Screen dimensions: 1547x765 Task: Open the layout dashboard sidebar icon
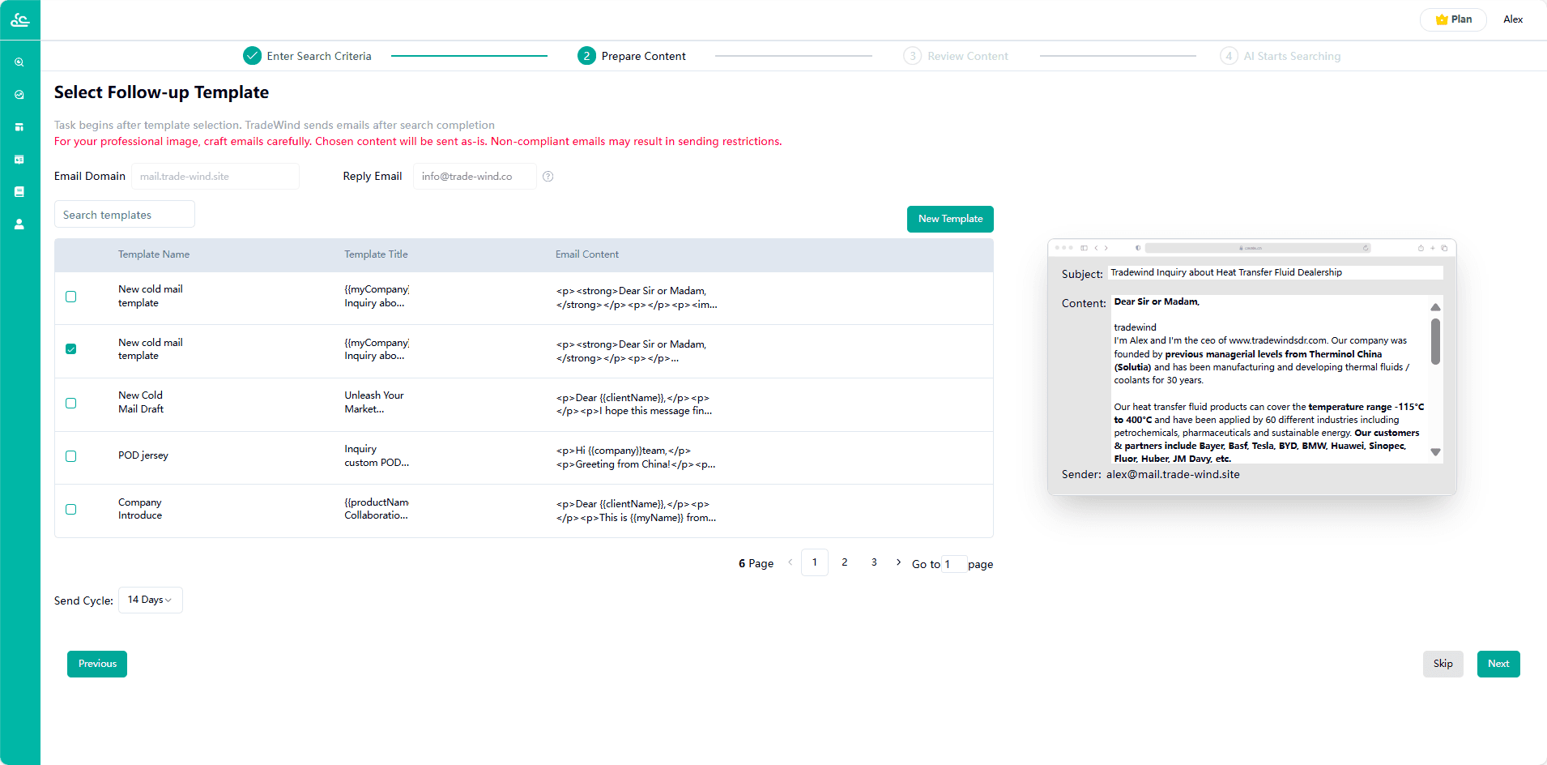tap(19, 127)
